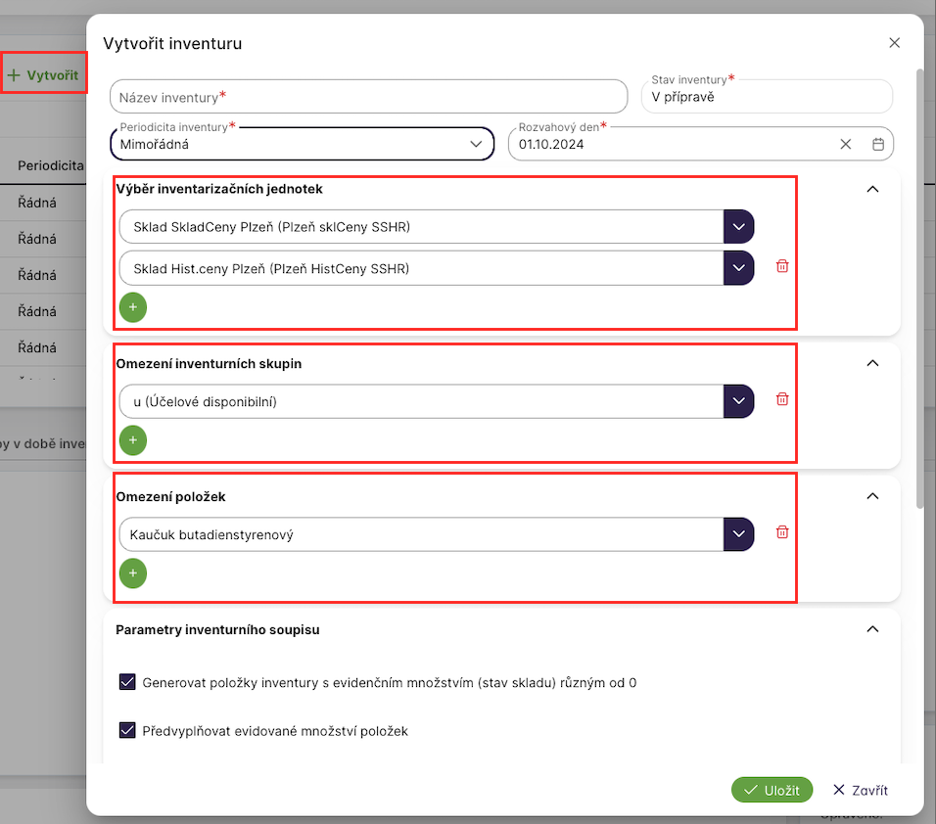Add another inventarizační jednotka with plus button
The height and width of the screenshot is (824, 936).
[133, 307]
